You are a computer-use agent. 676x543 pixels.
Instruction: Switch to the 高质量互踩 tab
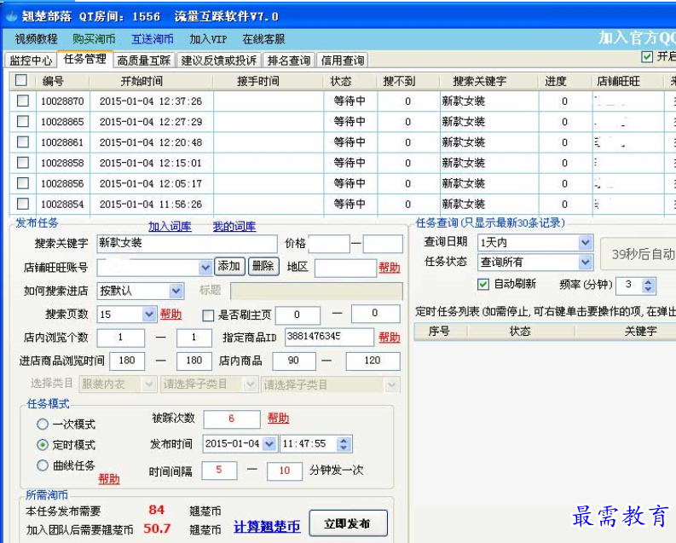[144, 61]
